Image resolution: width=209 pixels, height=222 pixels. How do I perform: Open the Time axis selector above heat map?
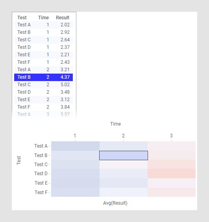116,124
